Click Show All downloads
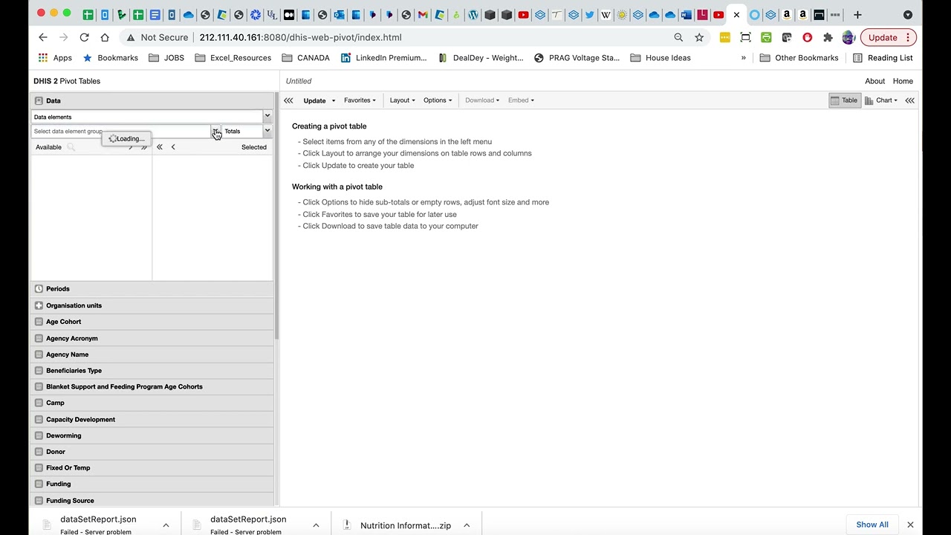951x535 pixels. coord(872,525)
